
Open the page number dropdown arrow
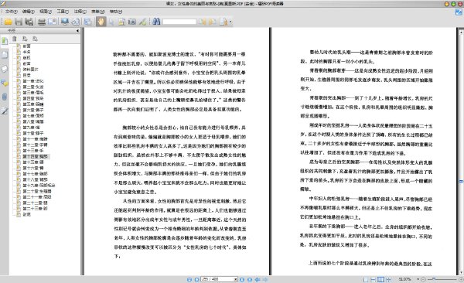[x=236, y=279]
